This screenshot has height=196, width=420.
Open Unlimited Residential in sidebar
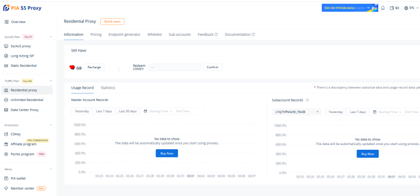[x=27, y=100]
